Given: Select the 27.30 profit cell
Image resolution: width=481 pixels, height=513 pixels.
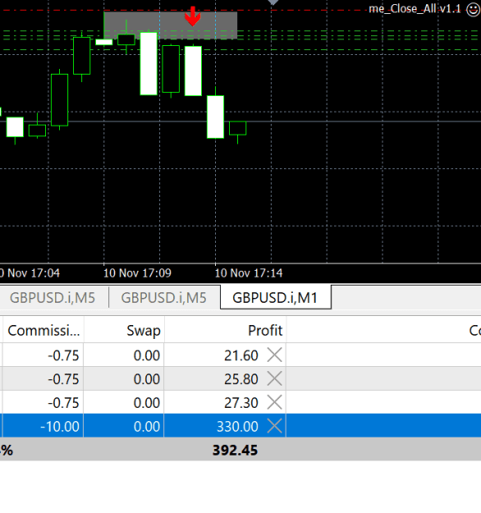Looking at the screenshot, I should [x=225, y=402].
